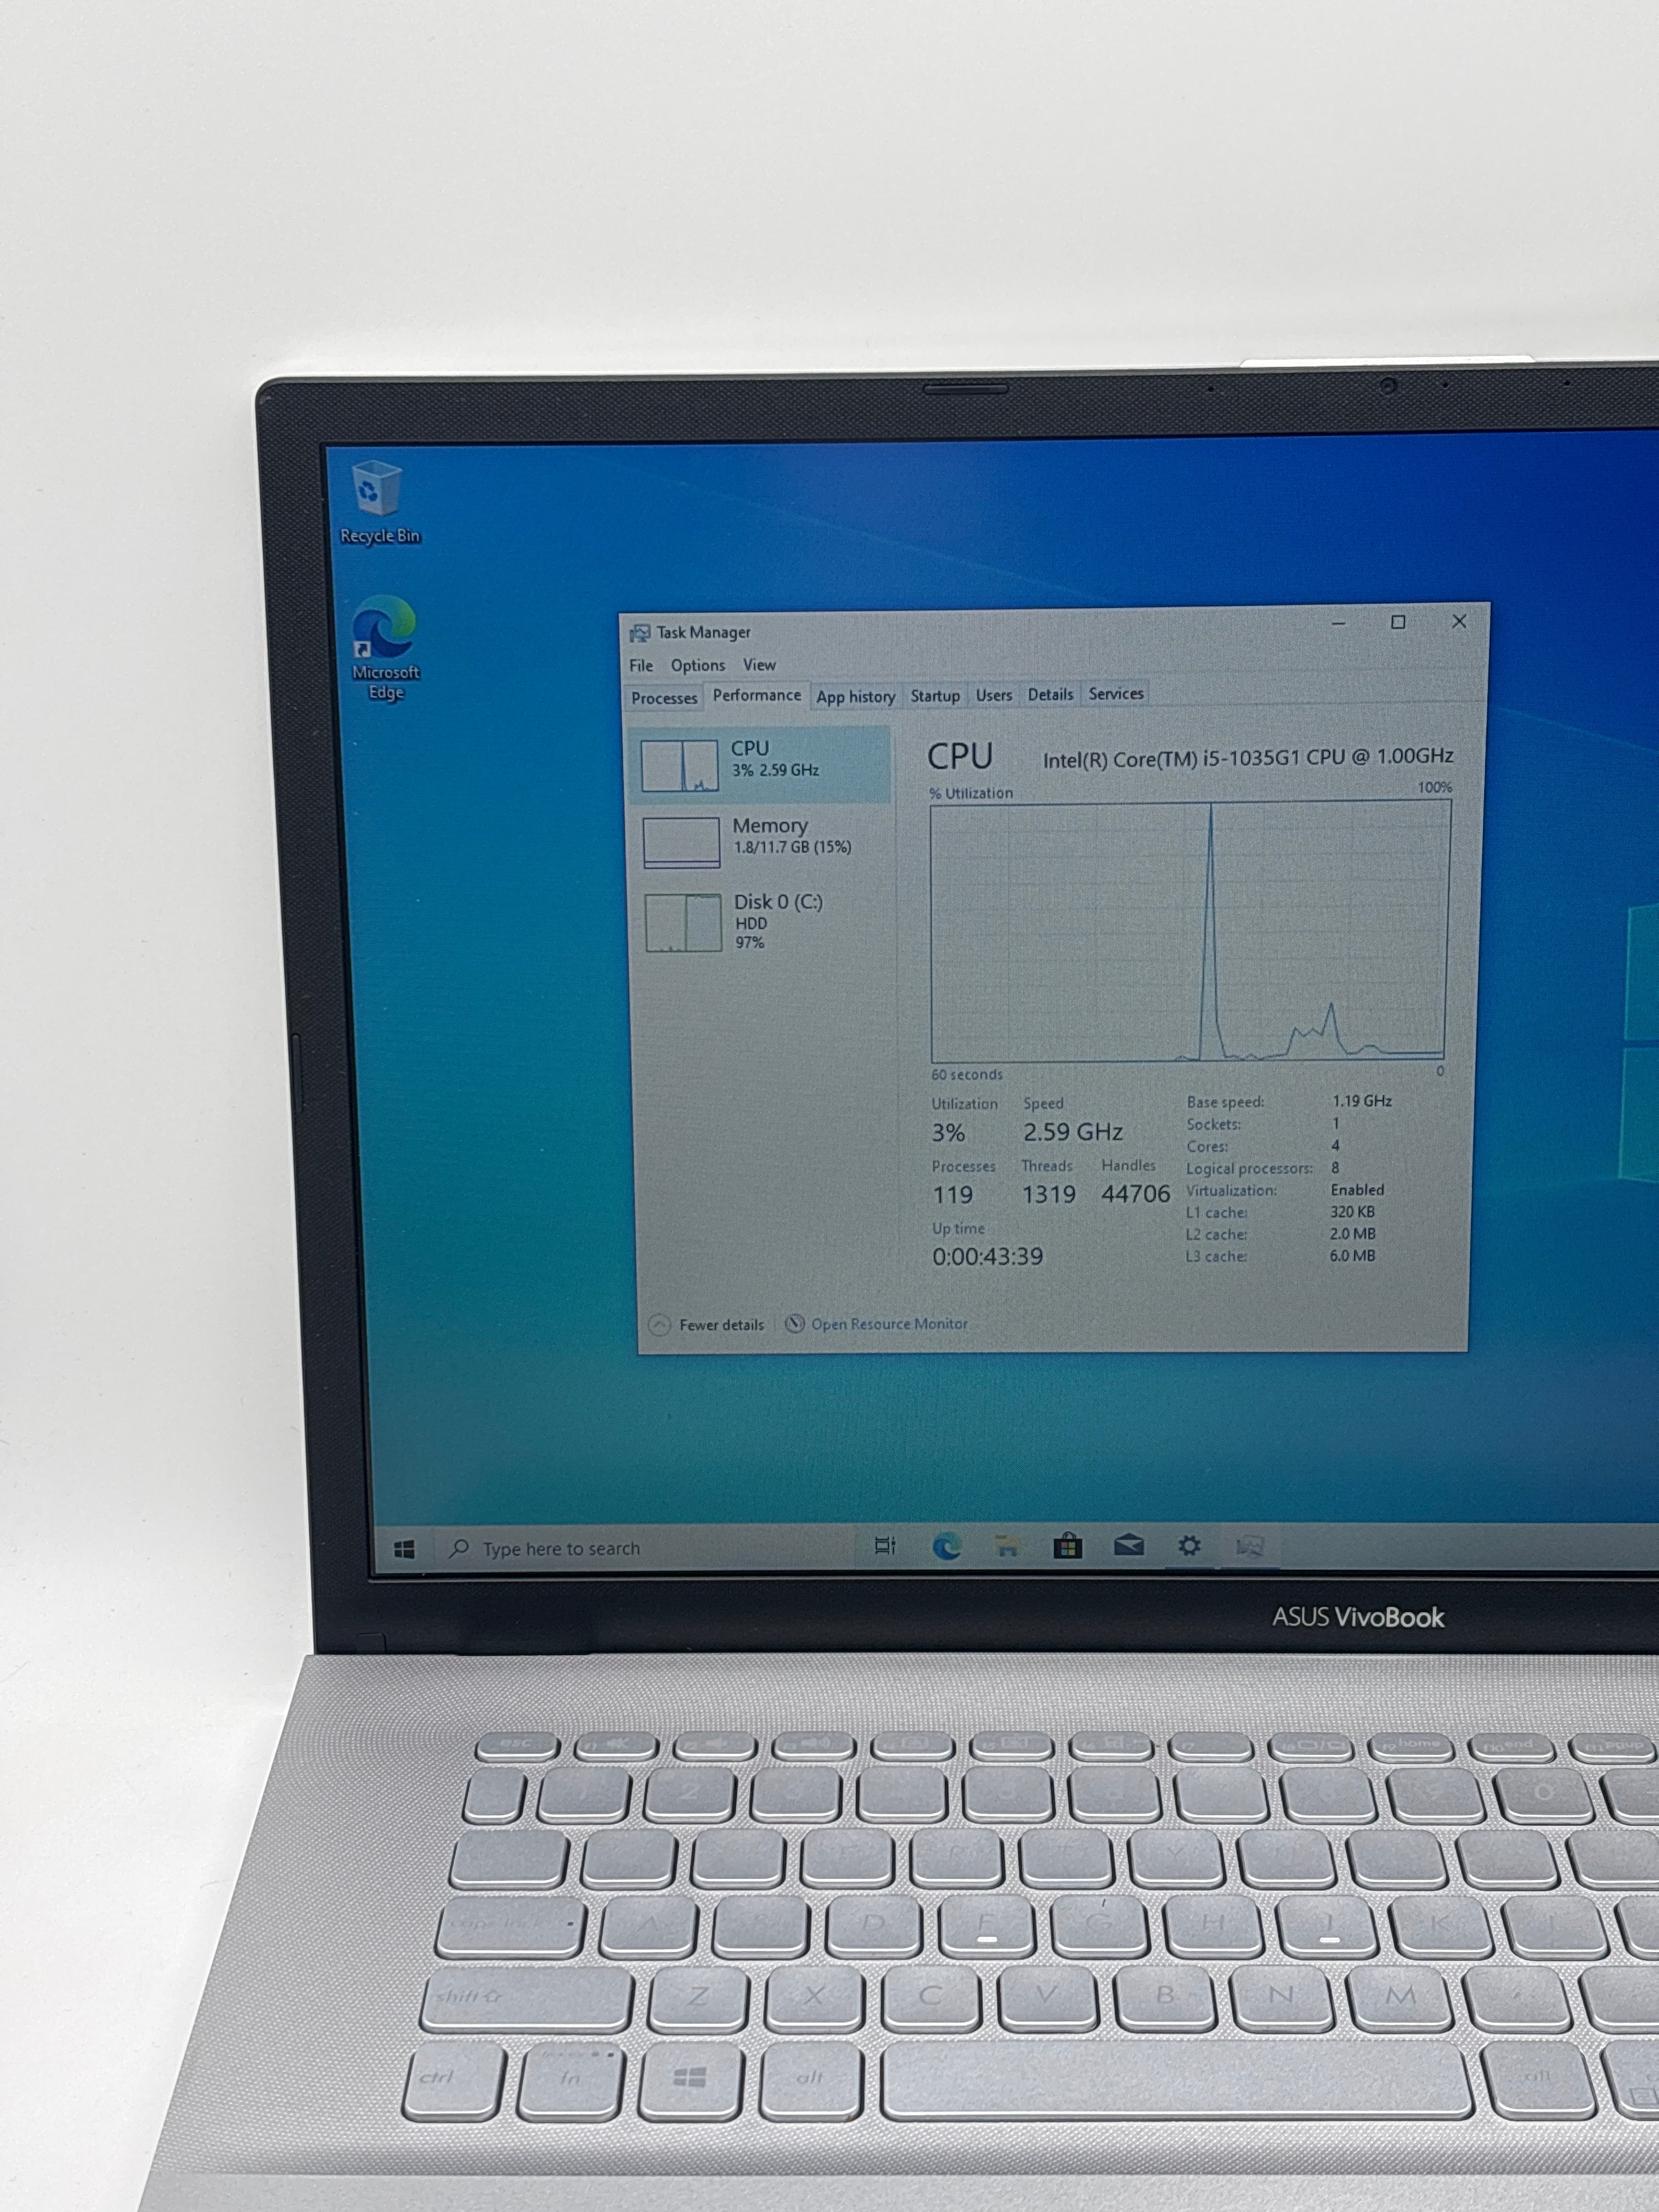Open the Users tab
Viewport: 1659px width, 2212px height.
tap(994, 695)
